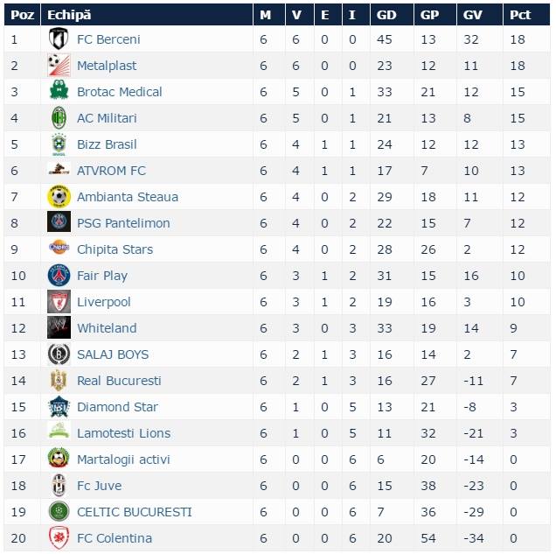Click the Bizz Brasil crest icon
Screen dimensions: 556x554
pyautogui.click(x=59, y=144)
